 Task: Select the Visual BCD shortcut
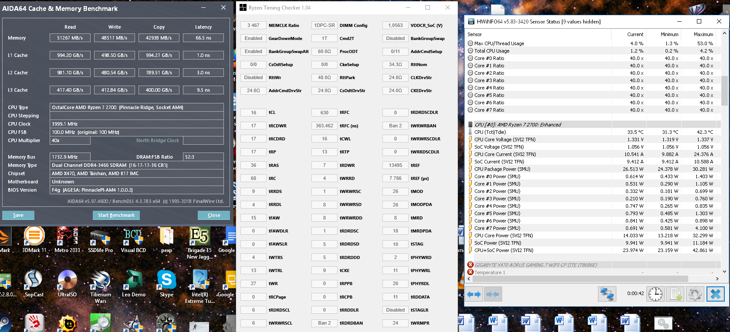click(x=133, y=240)
